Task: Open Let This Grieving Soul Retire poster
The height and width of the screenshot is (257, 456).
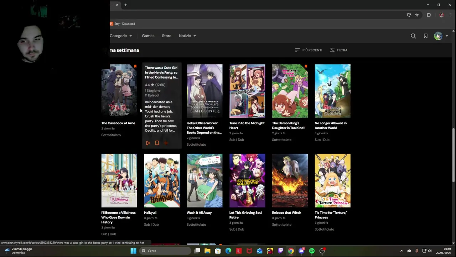Action: tap(247, 181)
